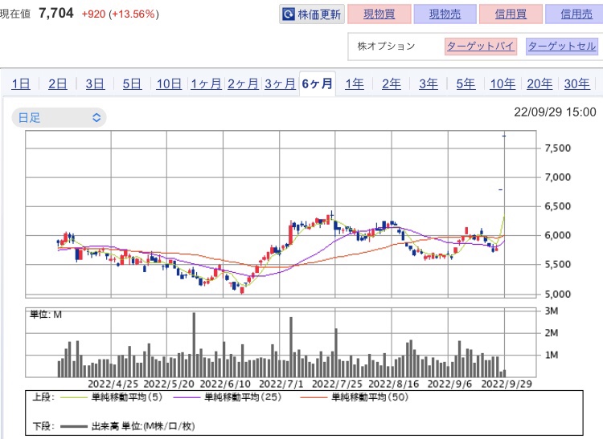This screenshot has height=439, width=603.
Task: Open the 信用売 order link
Action: pyautogui.click(x=576, y=14)
